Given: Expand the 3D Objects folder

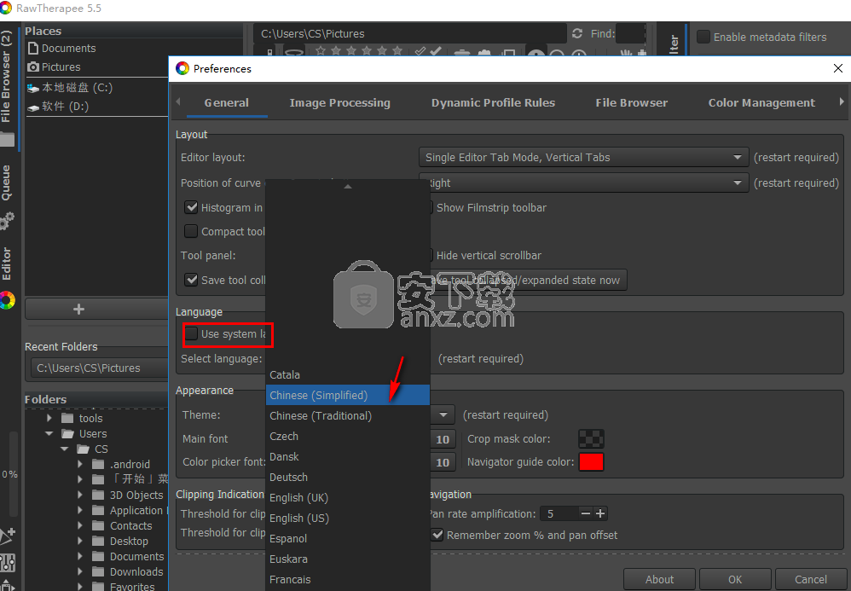Looking at the screenshot, I should click(80, 495).
